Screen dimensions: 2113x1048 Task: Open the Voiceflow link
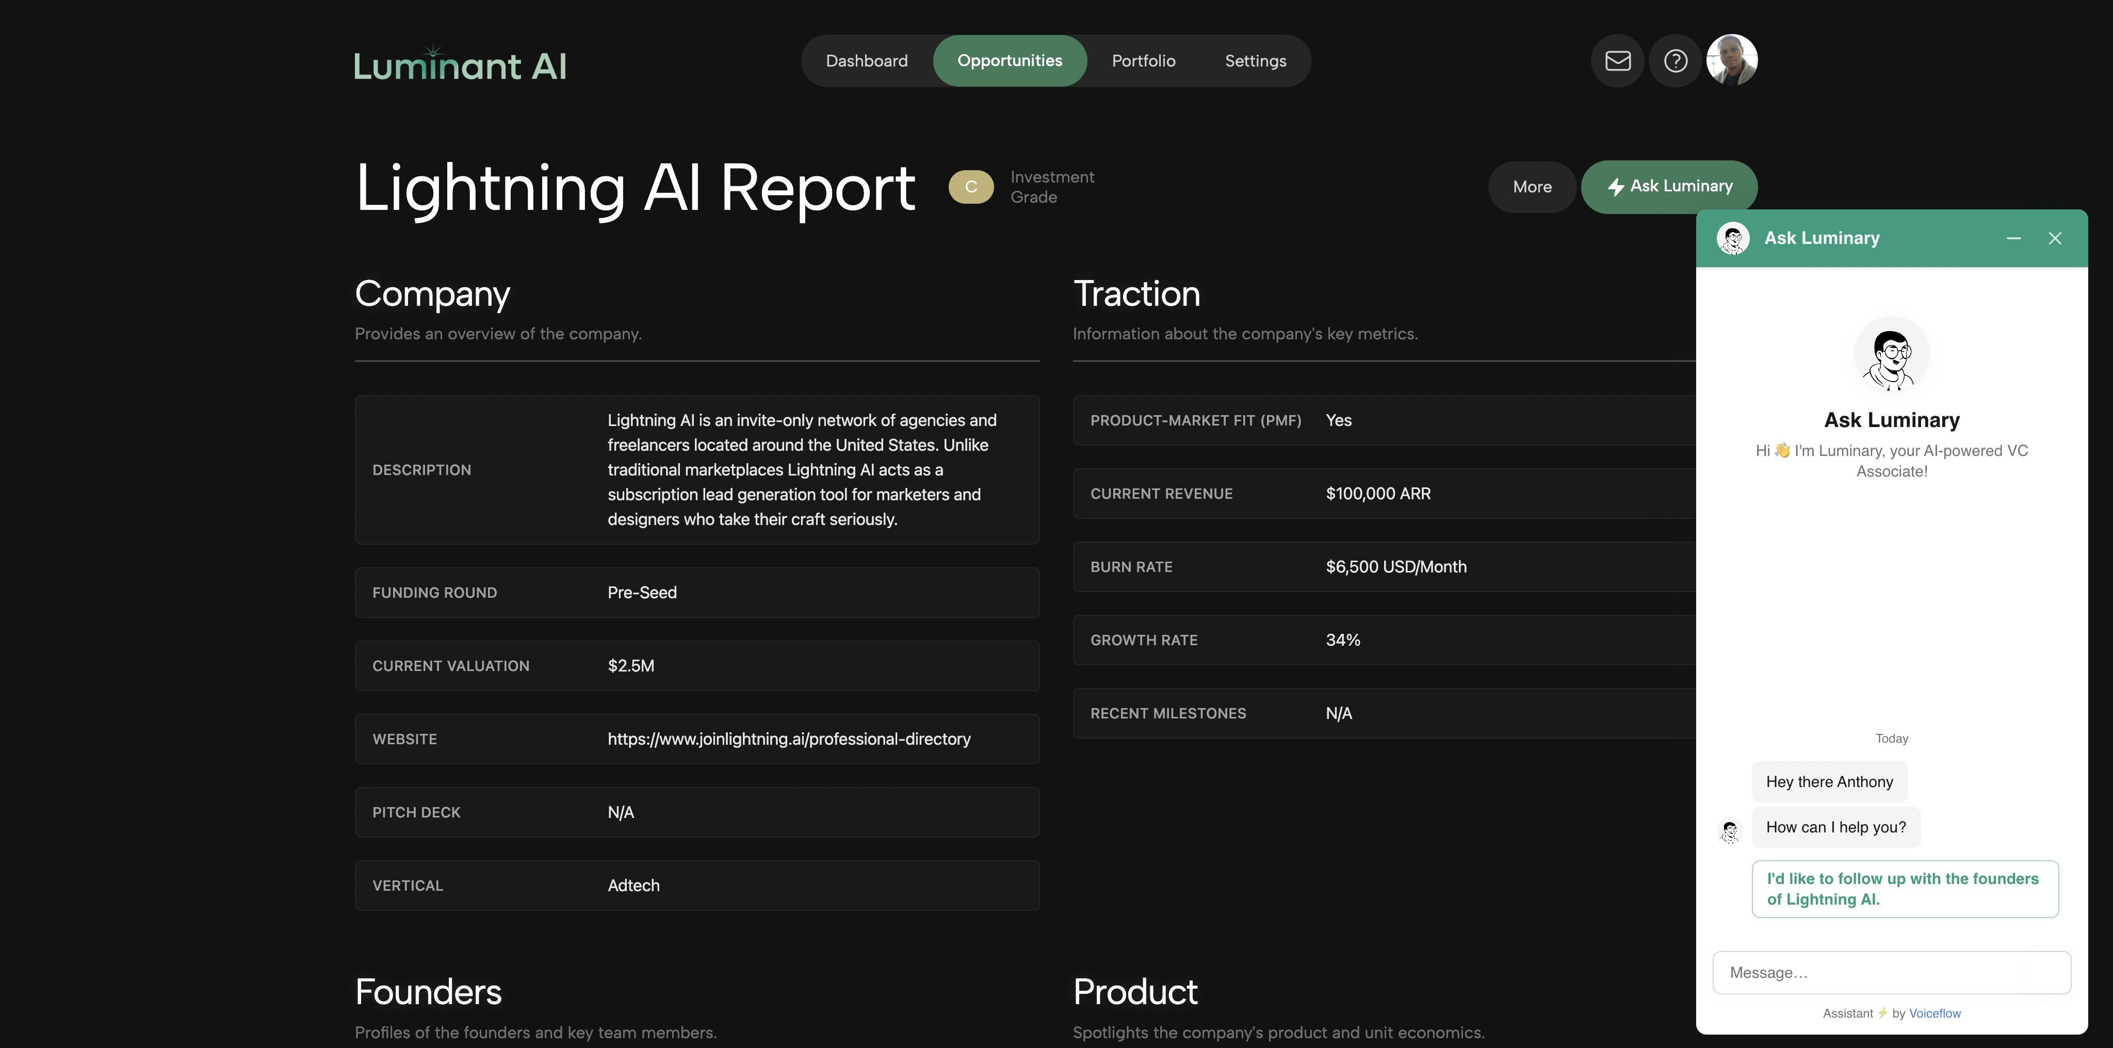point(1935,1013)
